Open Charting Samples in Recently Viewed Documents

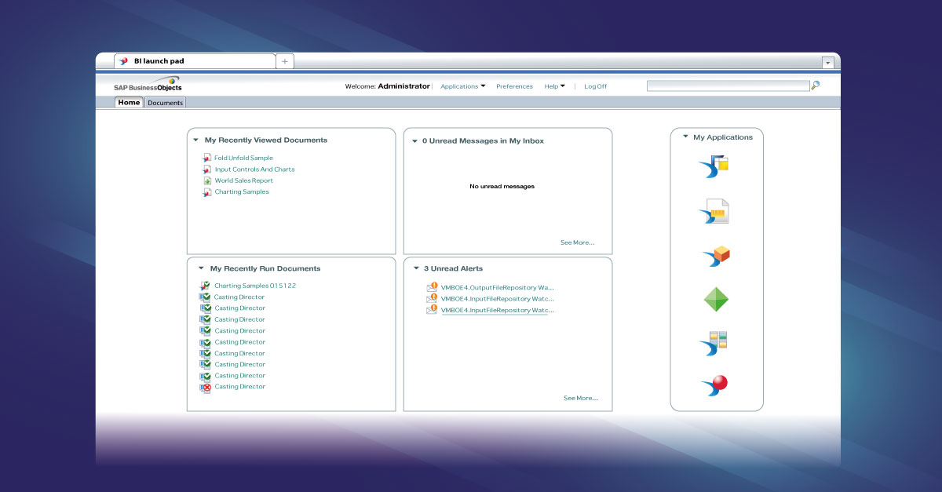coord(242,192)
